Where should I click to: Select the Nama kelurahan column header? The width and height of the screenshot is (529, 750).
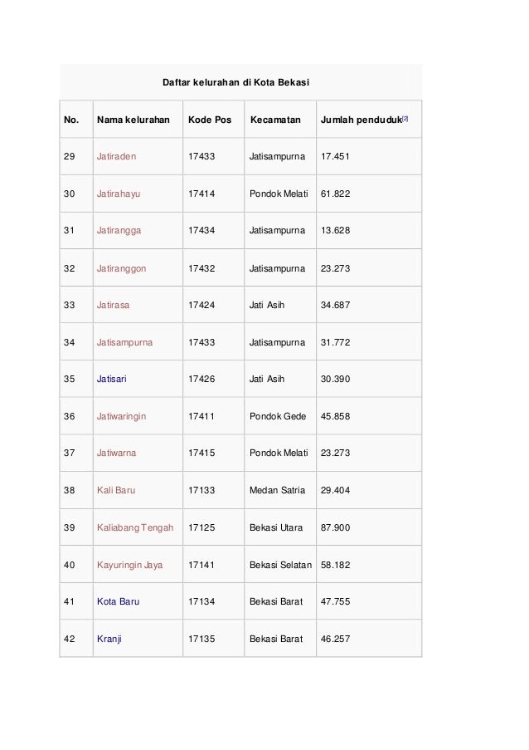[133, 120]
